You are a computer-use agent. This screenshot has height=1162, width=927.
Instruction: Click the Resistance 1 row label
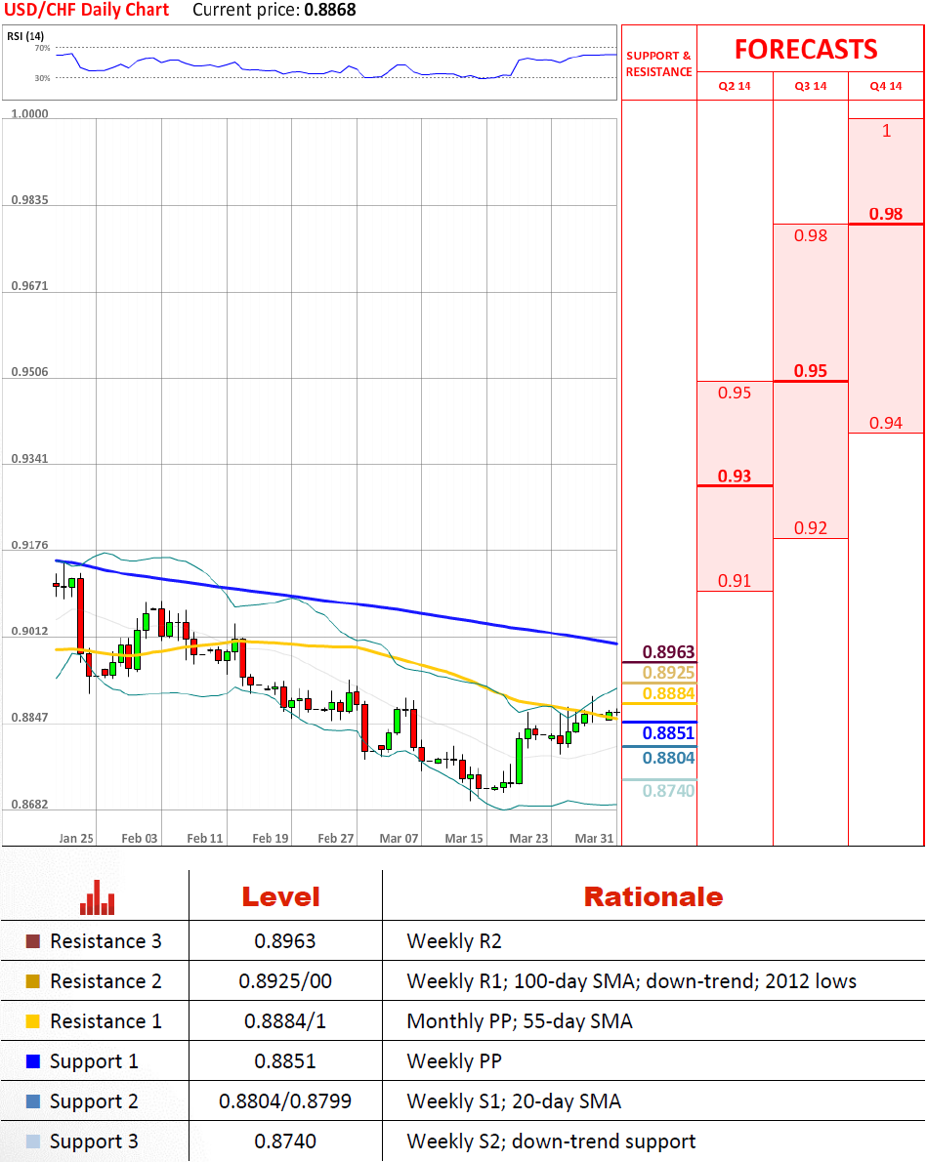click(x=105, y=1021)
